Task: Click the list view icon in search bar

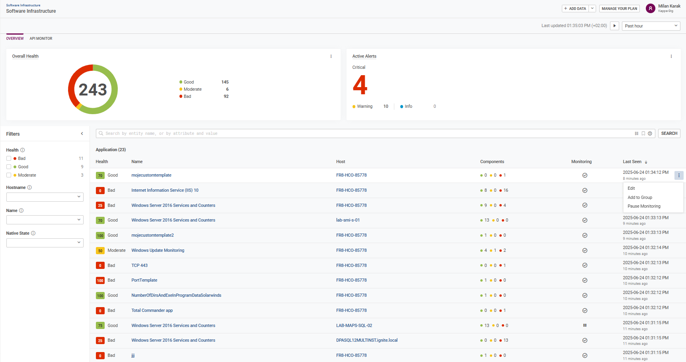Action: (x=637, y=134)
